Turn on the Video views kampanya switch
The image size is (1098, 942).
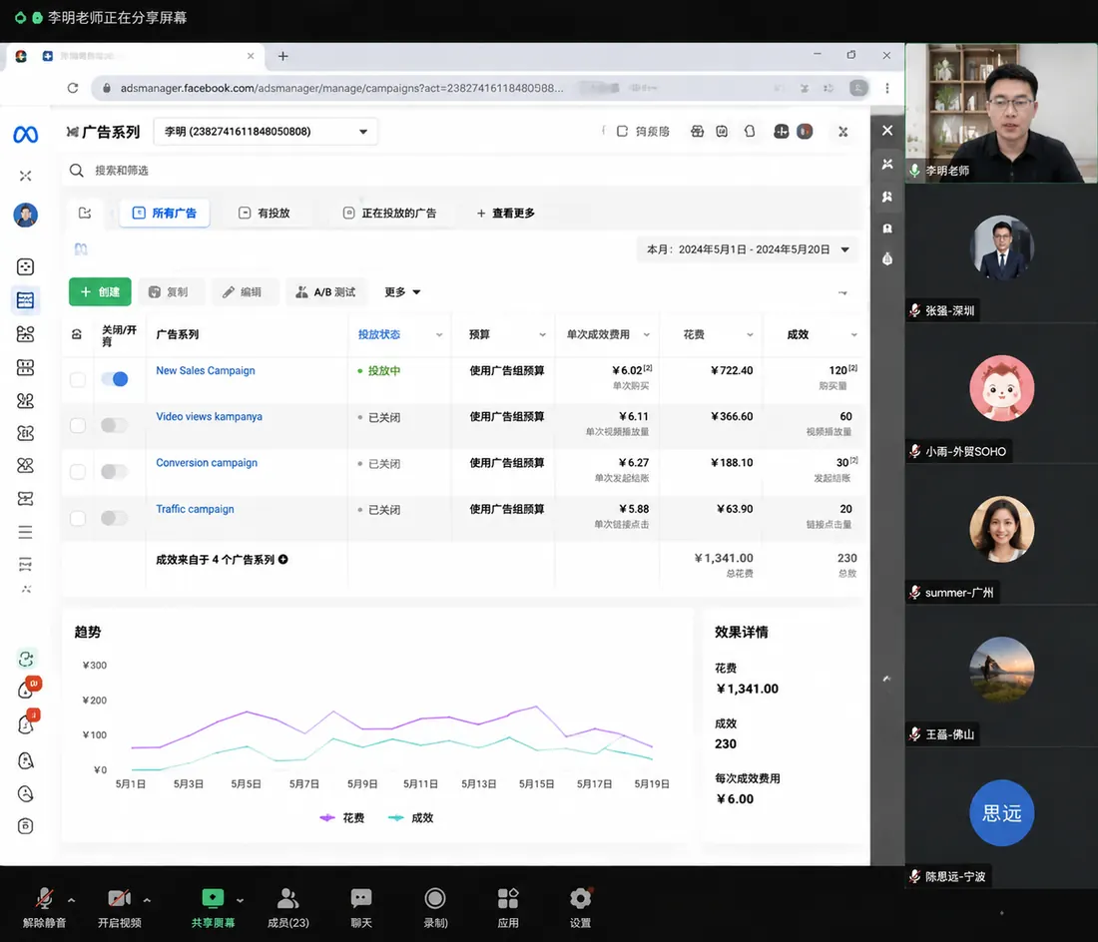click(x=114, y=425)
